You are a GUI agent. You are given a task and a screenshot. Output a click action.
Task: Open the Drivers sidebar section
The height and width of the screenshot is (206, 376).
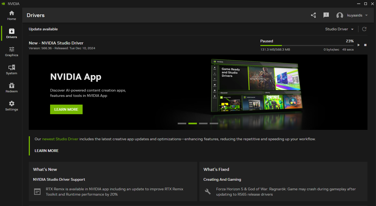11,34
